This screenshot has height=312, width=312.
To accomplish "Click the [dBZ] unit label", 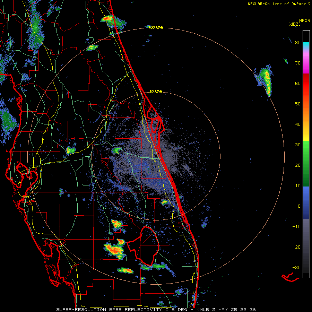I will (x=294, y=24).
